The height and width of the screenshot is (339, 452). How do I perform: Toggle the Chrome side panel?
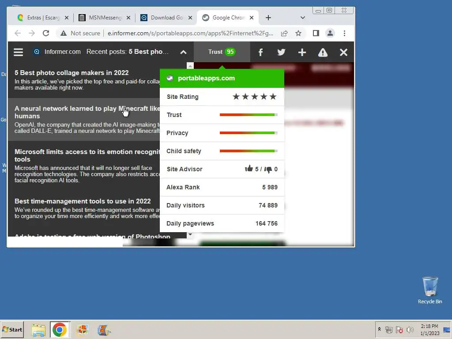point(316,33)
